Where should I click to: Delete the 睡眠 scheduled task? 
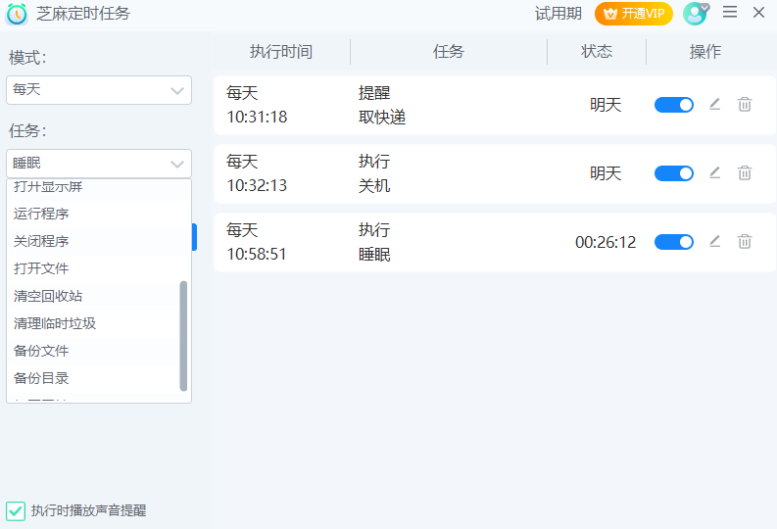745,241
